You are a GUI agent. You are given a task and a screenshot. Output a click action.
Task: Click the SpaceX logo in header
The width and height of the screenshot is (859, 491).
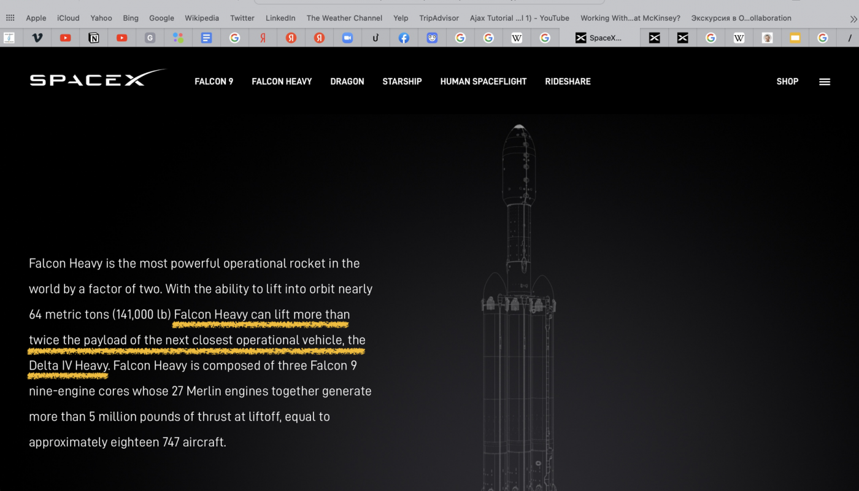(98, 79)
